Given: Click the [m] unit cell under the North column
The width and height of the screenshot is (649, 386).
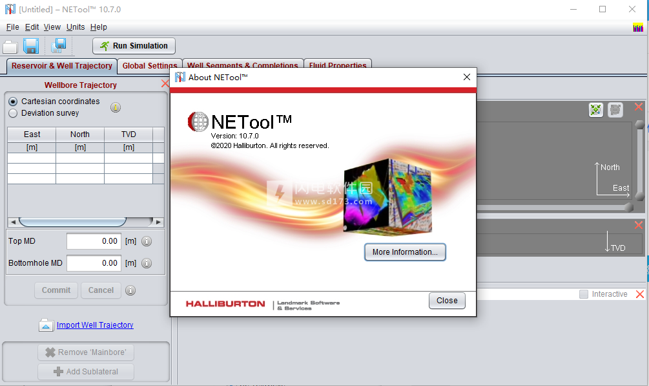Looking at the screenshot, I should 80,147.
